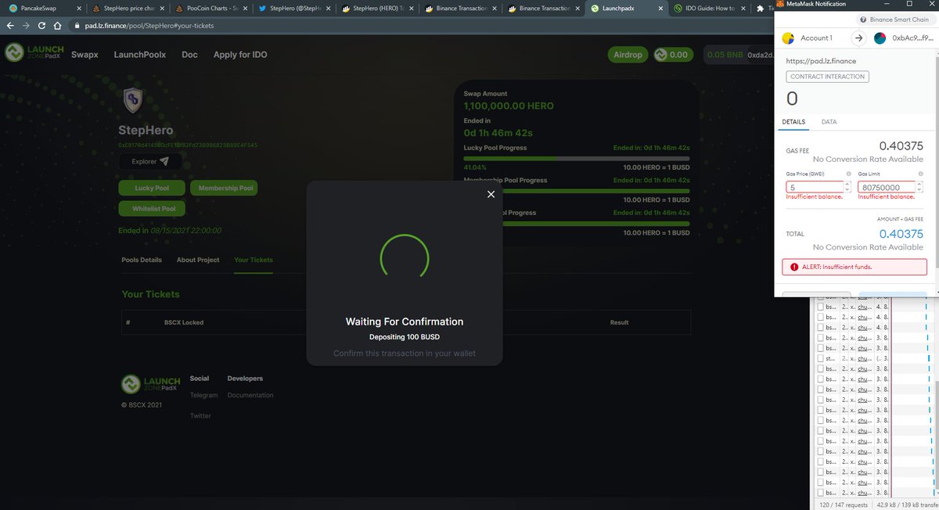Click the StepHero shield emblem
939x510 pixels.
tap(131, 100)
